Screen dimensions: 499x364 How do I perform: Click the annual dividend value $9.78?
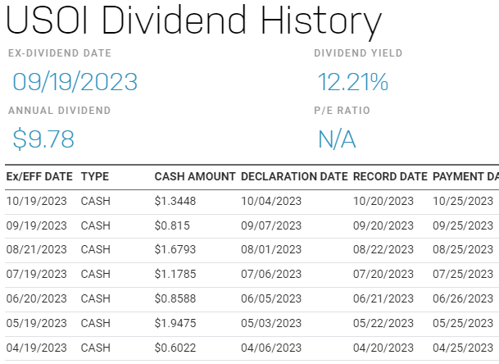[x=43, y=139]
